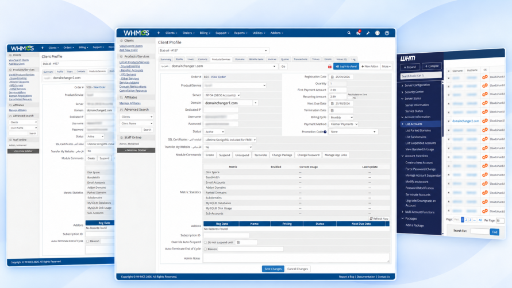
Task: Open the Utilities menu in center navbar
Action: (x=259, y=33)
